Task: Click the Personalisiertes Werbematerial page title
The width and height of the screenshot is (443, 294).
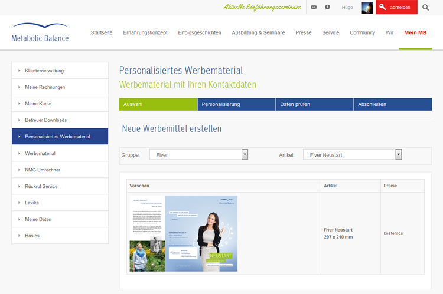Action: (181, 71)
